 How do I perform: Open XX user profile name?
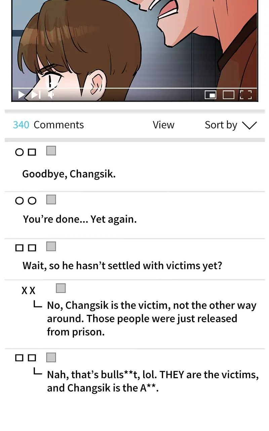click(28, 291)
